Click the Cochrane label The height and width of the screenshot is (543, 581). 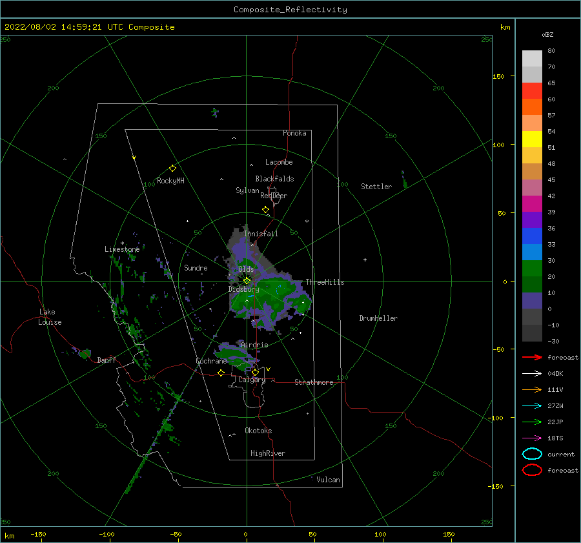tap(211, 361)
